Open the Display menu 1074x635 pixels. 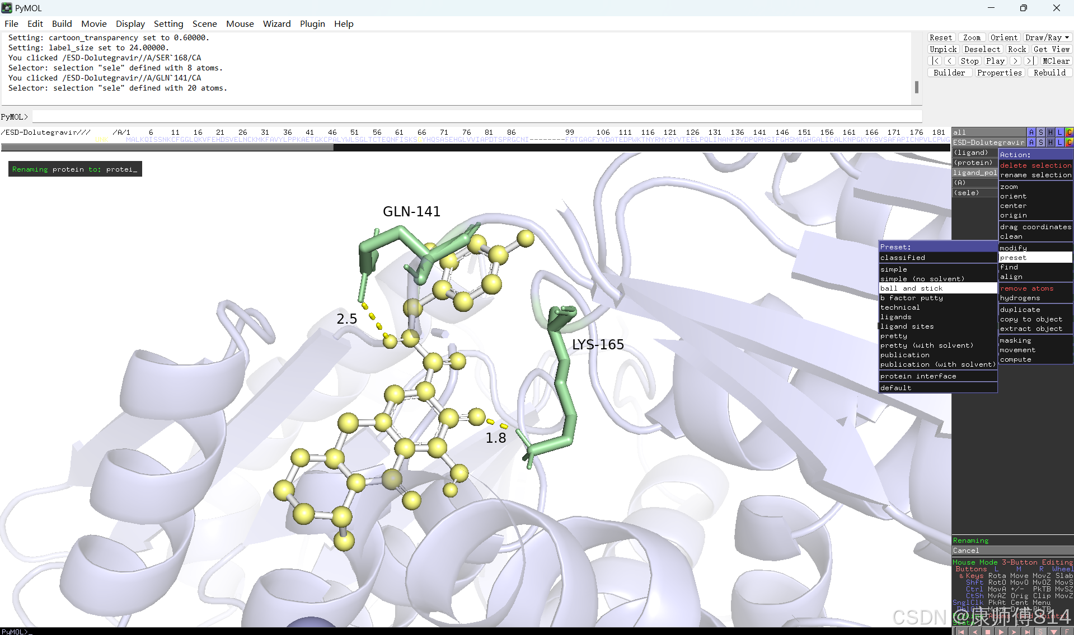coord(130,23)
